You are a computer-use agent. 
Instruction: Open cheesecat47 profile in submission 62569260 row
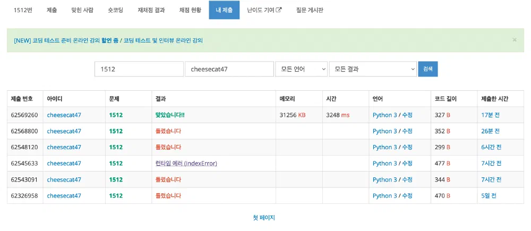(64, 115)
